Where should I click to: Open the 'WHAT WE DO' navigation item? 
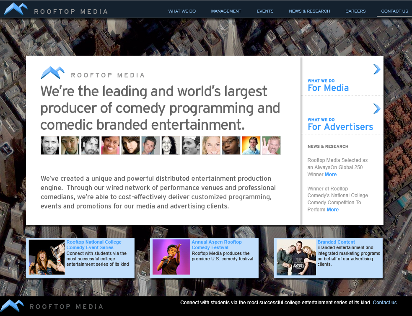182,11
